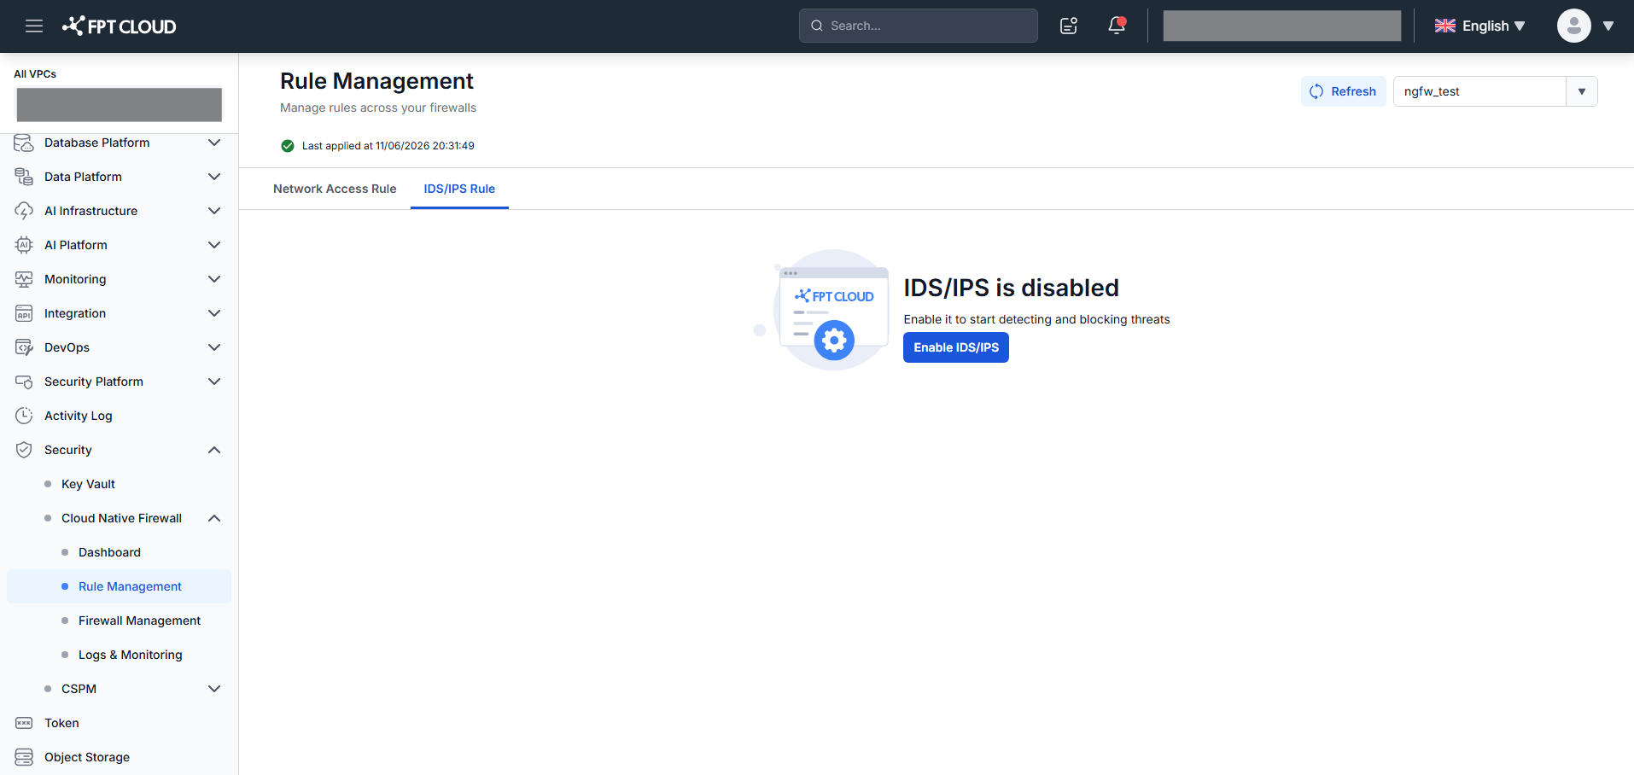Click the Integration API icon

pyautogui.click(x=24, y=313)
